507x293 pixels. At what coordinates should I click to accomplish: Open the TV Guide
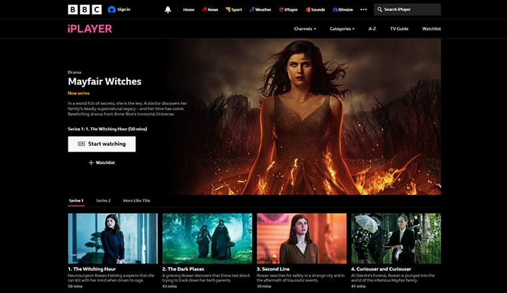[x=399, y=29]
